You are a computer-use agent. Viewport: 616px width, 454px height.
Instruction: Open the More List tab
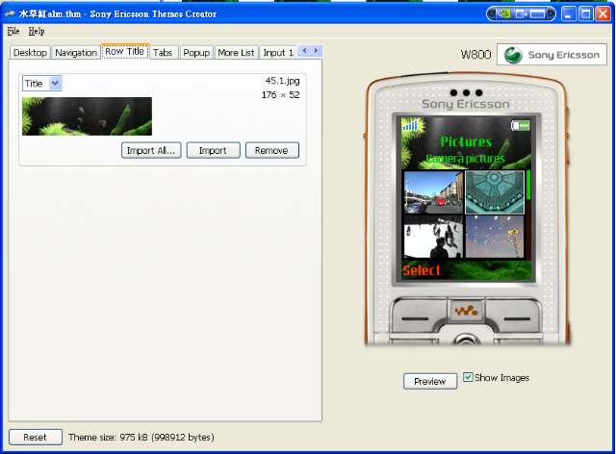click(x=236, y=53)
